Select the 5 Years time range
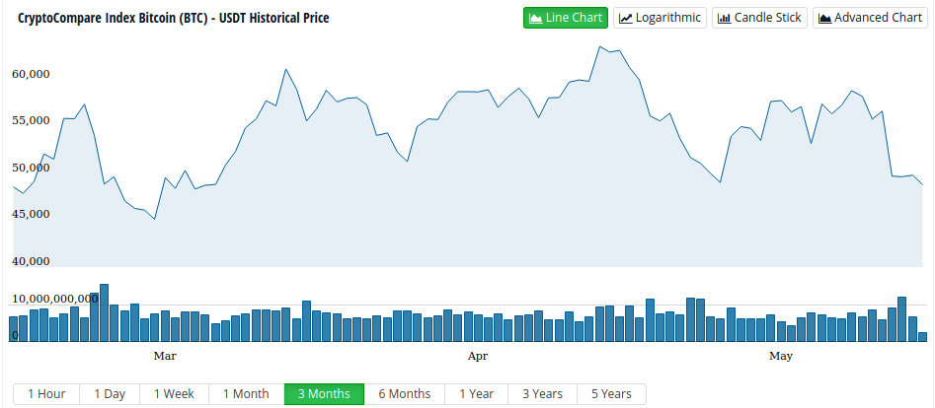 coord(611,393)
